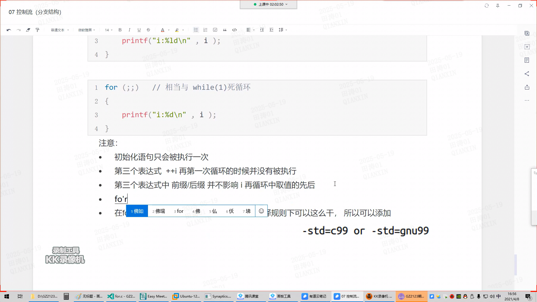
Task: Open the highlight color dropdown arrow
Action: (x=183, y=30)
